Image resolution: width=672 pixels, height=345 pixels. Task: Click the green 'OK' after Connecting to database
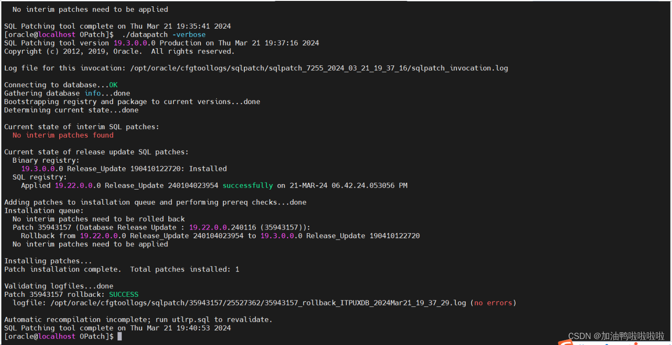[113, 85]
